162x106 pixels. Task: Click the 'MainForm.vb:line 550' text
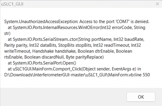(129, 75)
